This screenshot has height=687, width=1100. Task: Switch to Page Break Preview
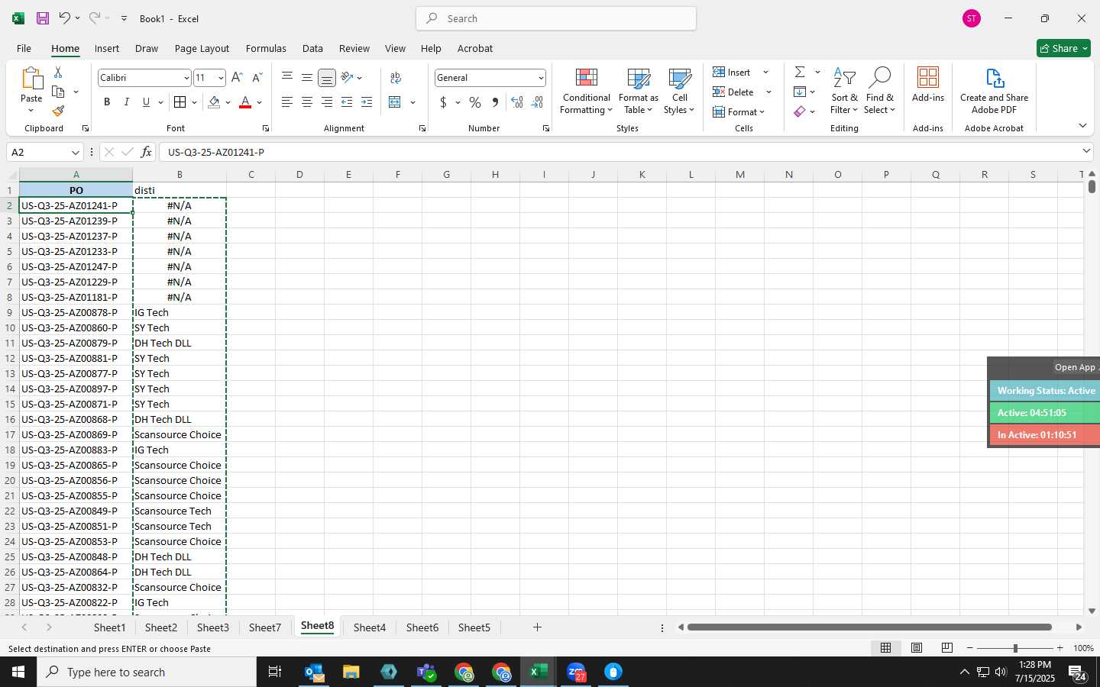coord(947,648)
